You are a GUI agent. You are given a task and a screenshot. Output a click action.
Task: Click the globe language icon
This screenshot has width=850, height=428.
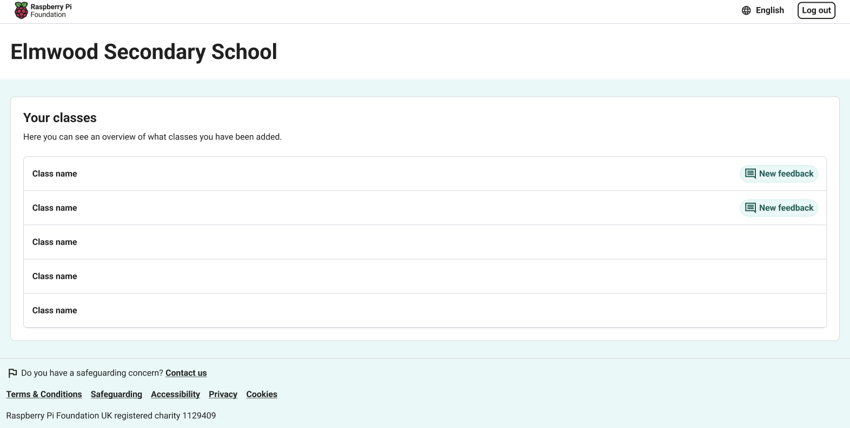point(746,10)
